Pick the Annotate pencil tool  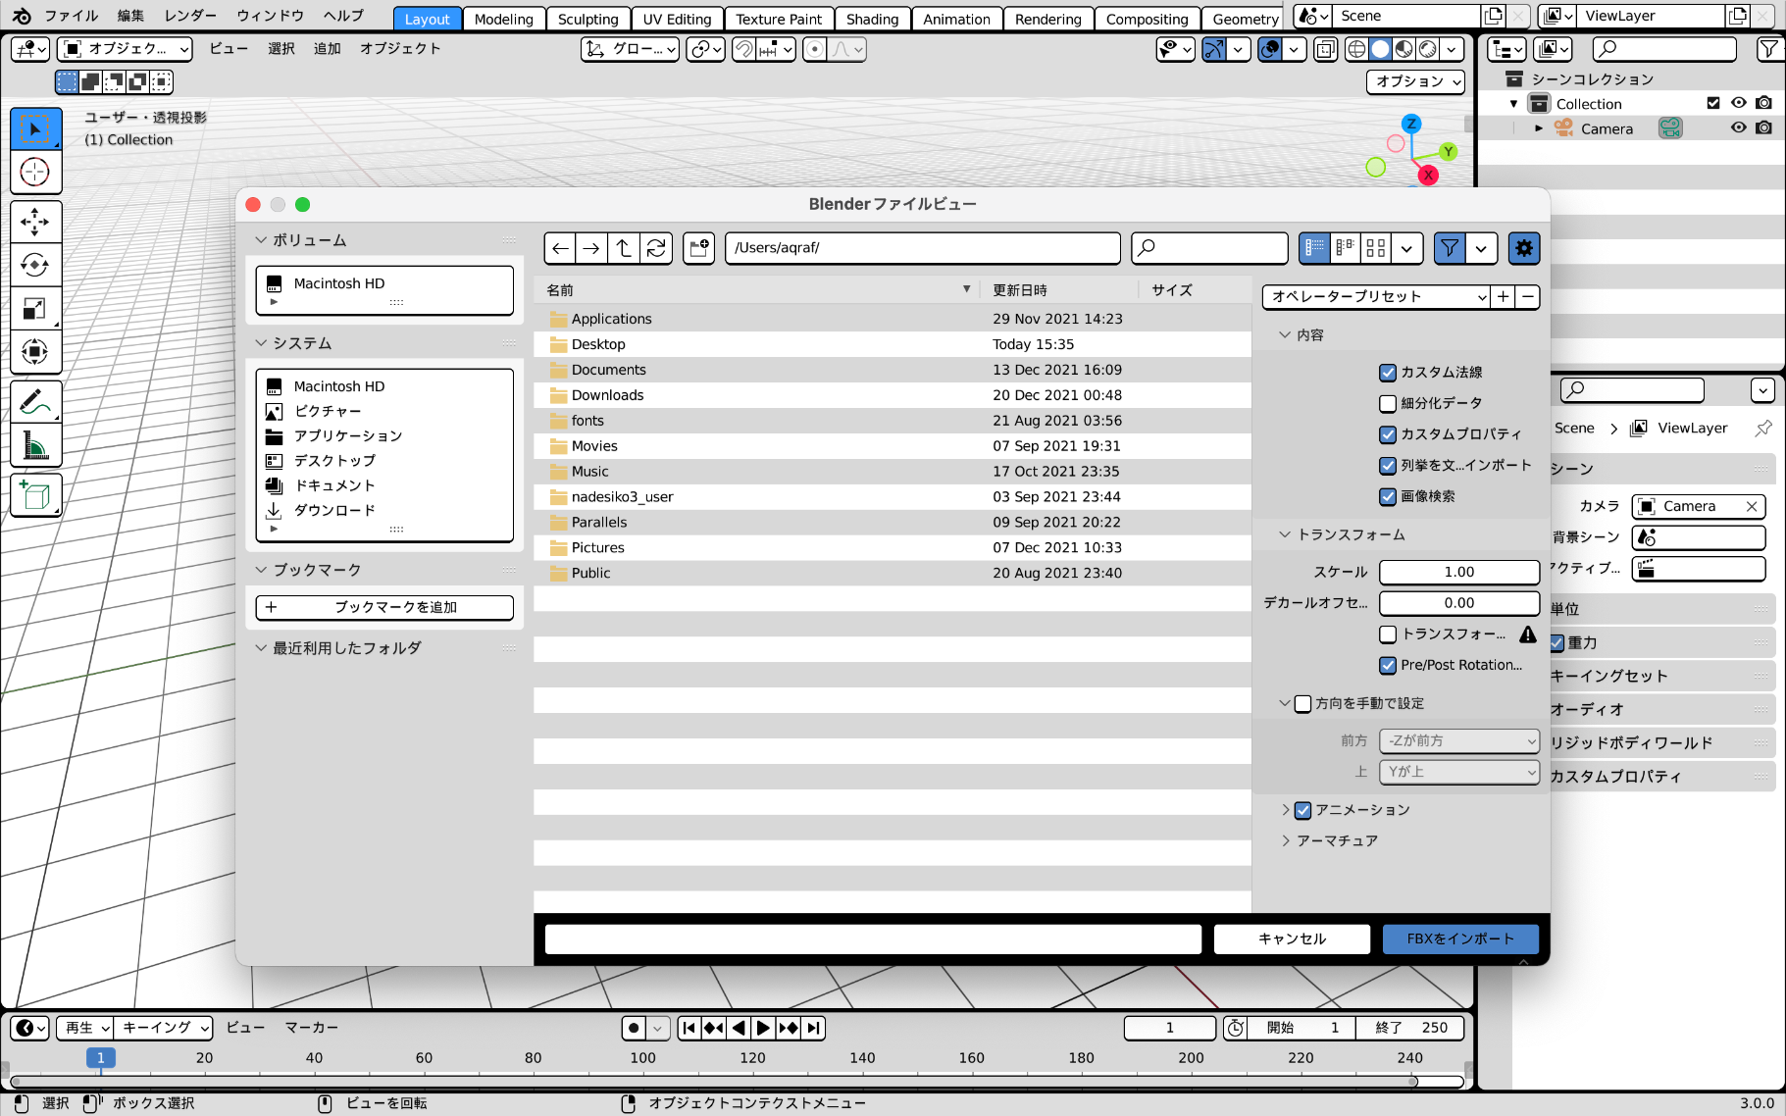(x=35, y=402)
